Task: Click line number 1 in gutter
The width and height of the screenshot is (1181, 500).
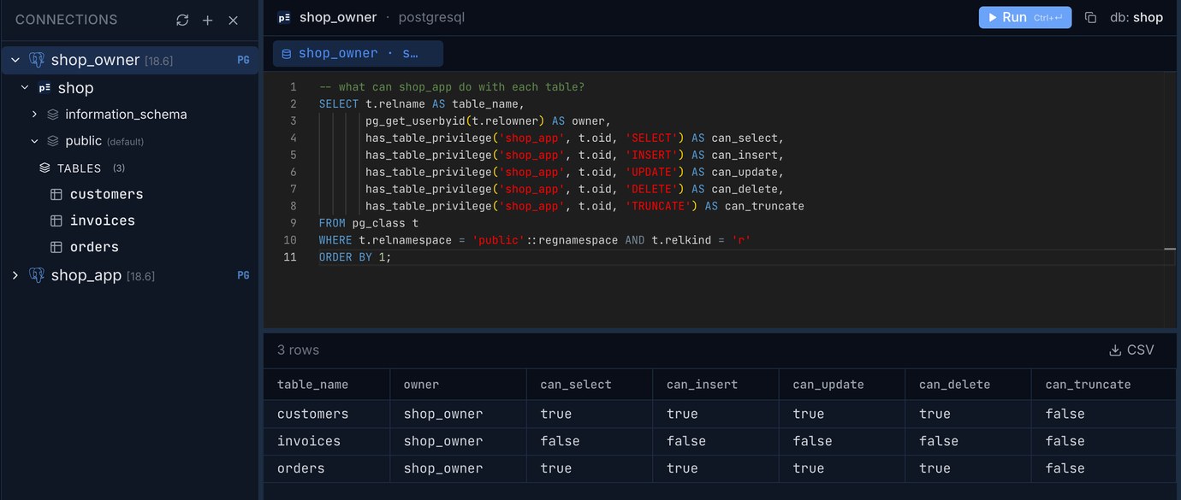Action: tap(294, 87)
